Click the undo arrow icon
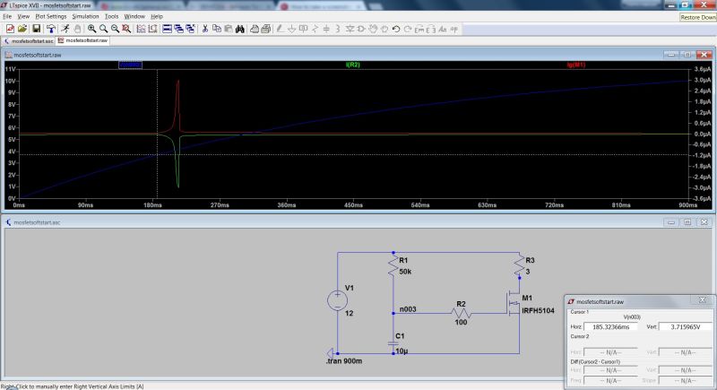Image resolution: width=717 pixels, height=390 pixels. click(396, 29)
